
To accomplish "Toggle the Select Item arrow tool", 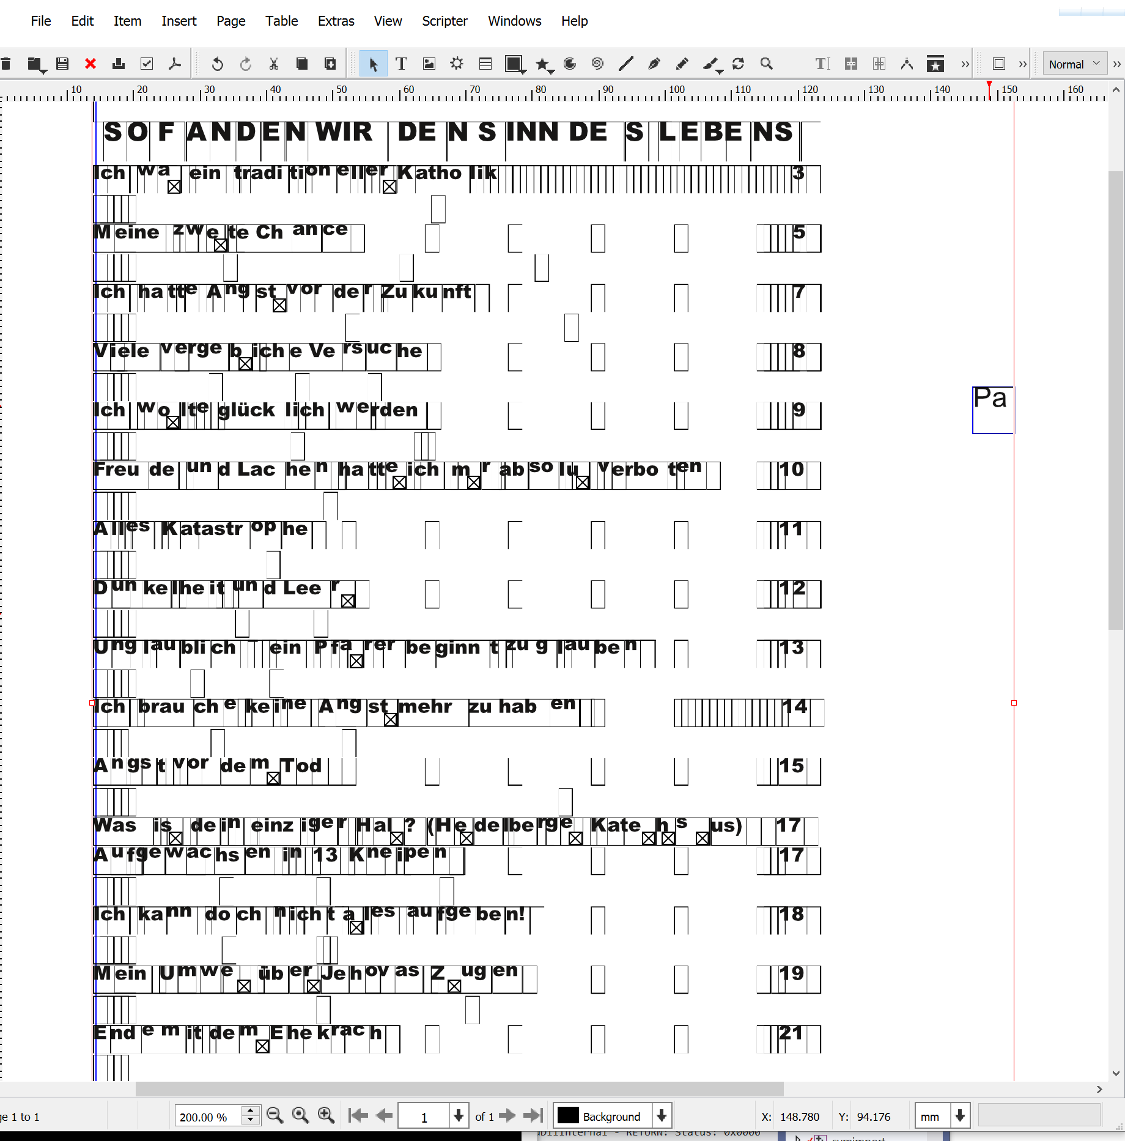I will 373,64.
